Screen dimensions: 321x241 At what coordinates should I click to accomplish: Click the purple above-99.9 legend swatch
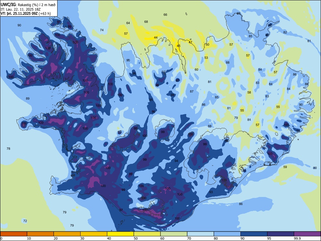point(307,234)
